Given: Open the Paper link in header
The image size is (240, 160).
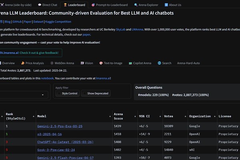Looking at the screenshot, I should [x=28, y=22].
